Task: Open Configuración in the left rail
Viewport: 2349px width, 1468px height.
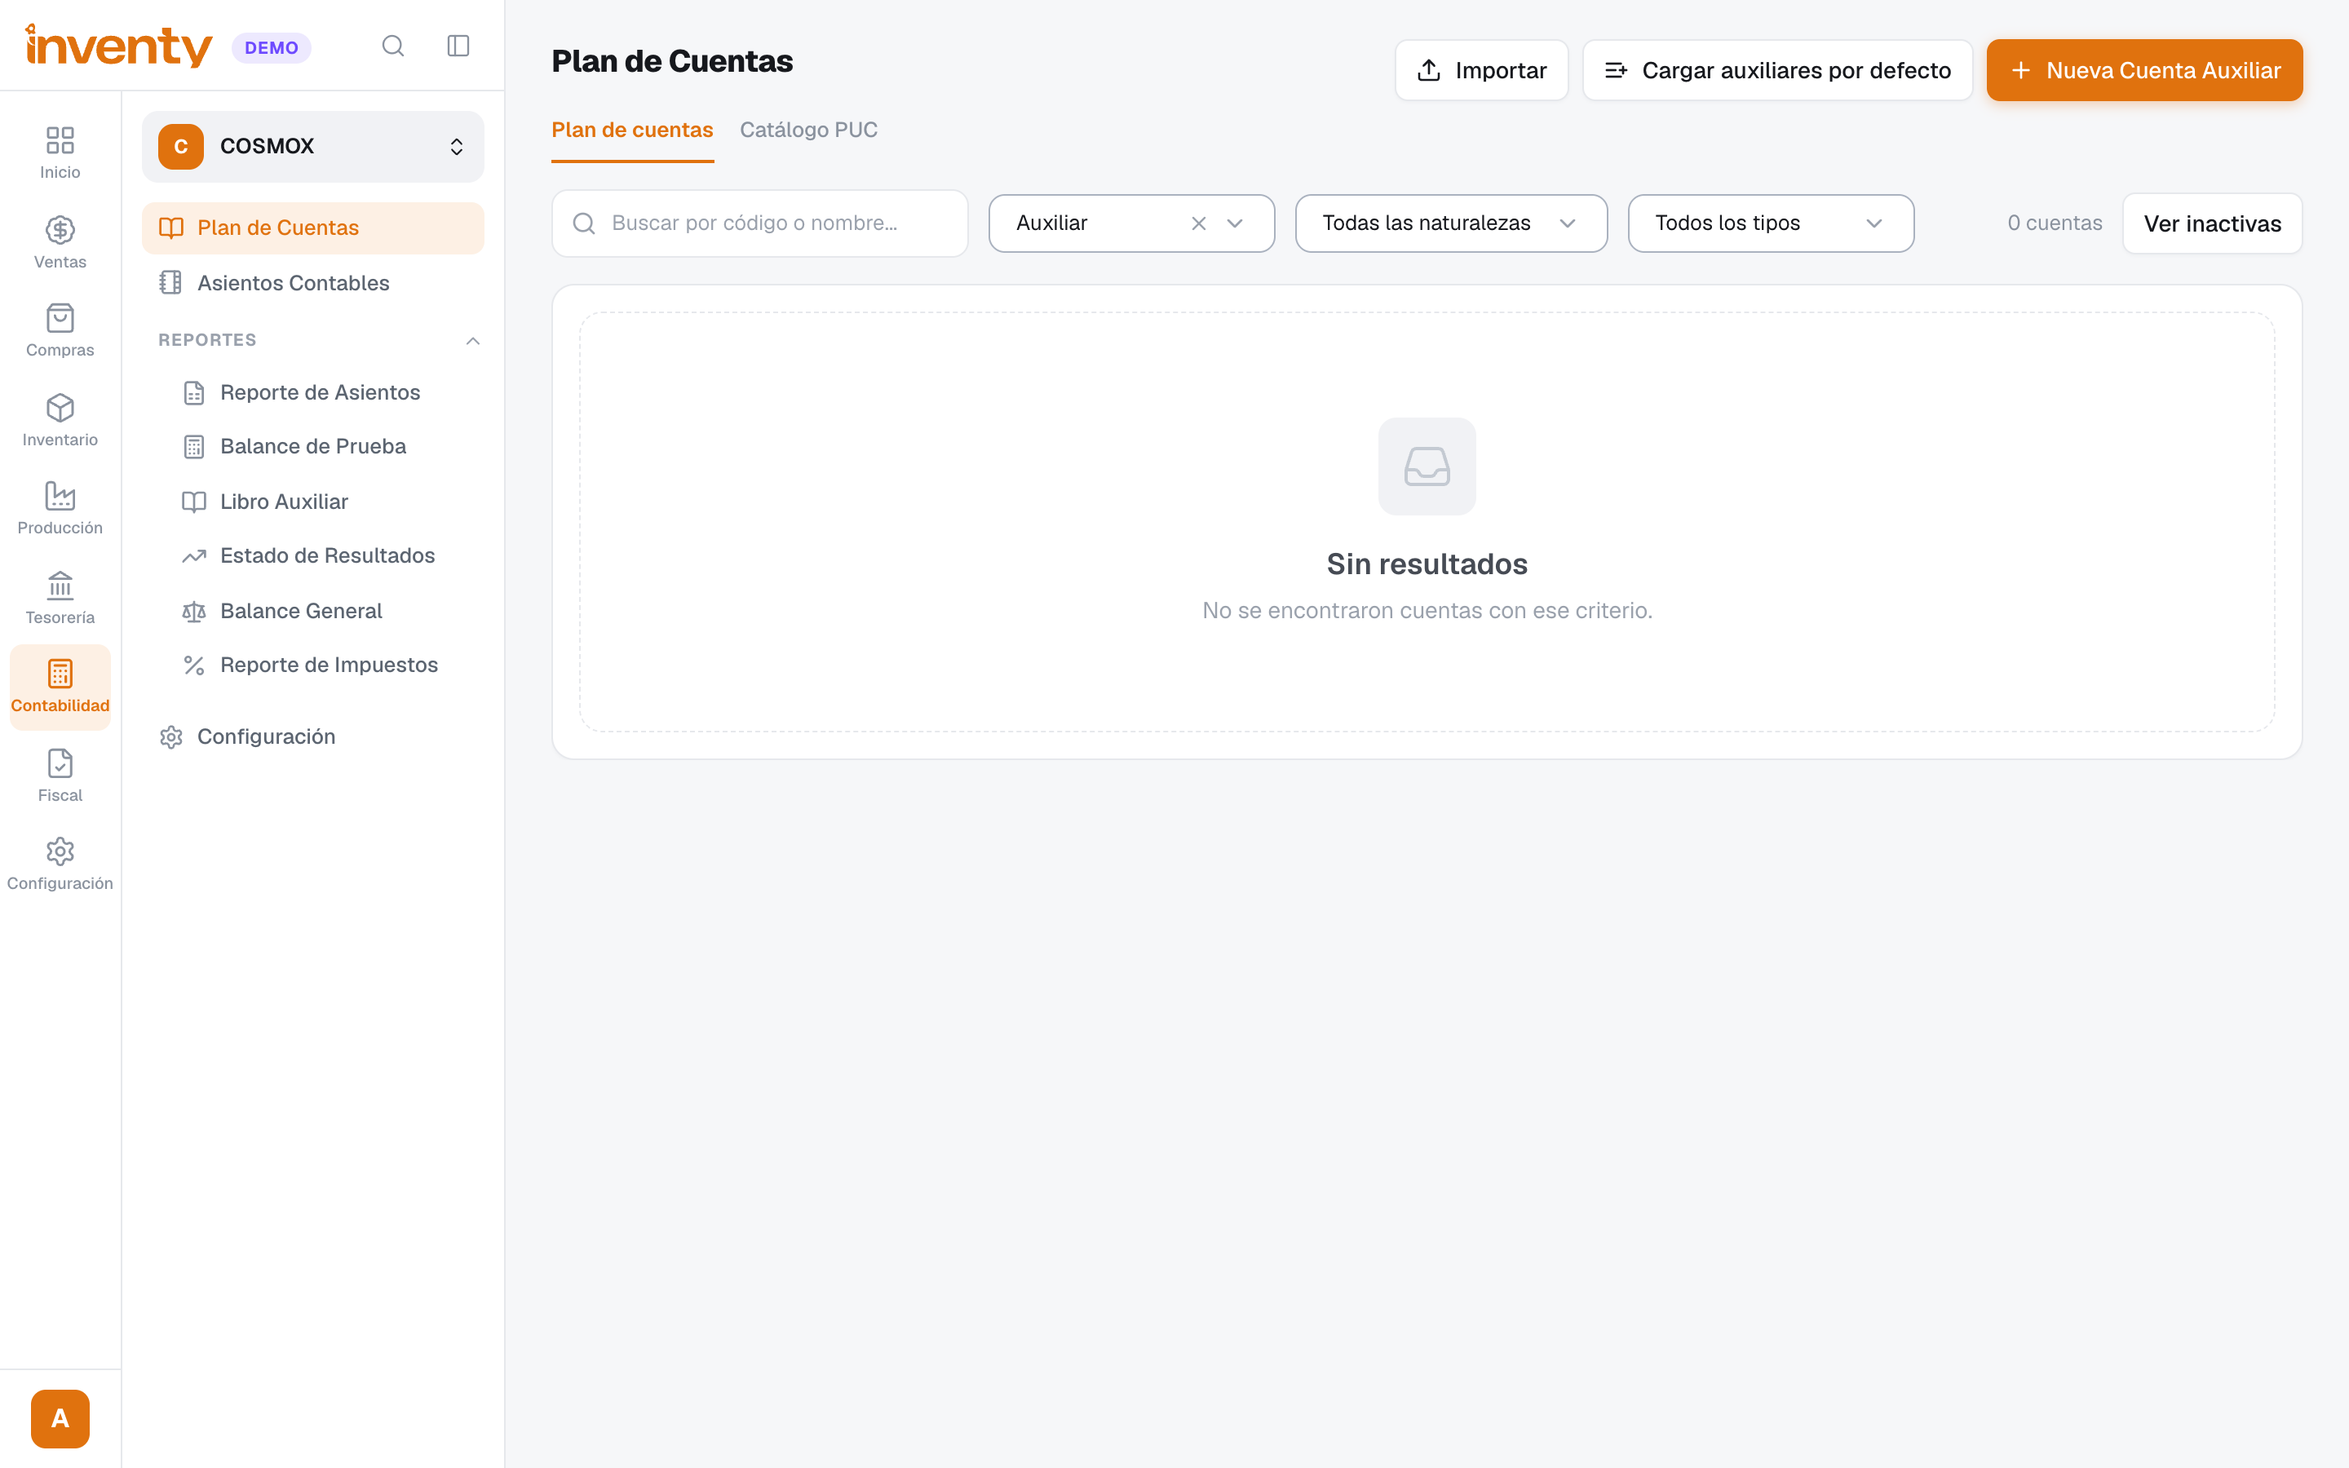Action: tap(60, 864)
